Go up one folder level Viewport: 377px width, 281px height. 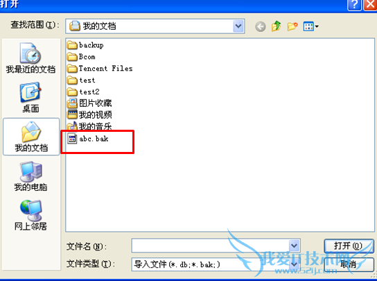277,26
